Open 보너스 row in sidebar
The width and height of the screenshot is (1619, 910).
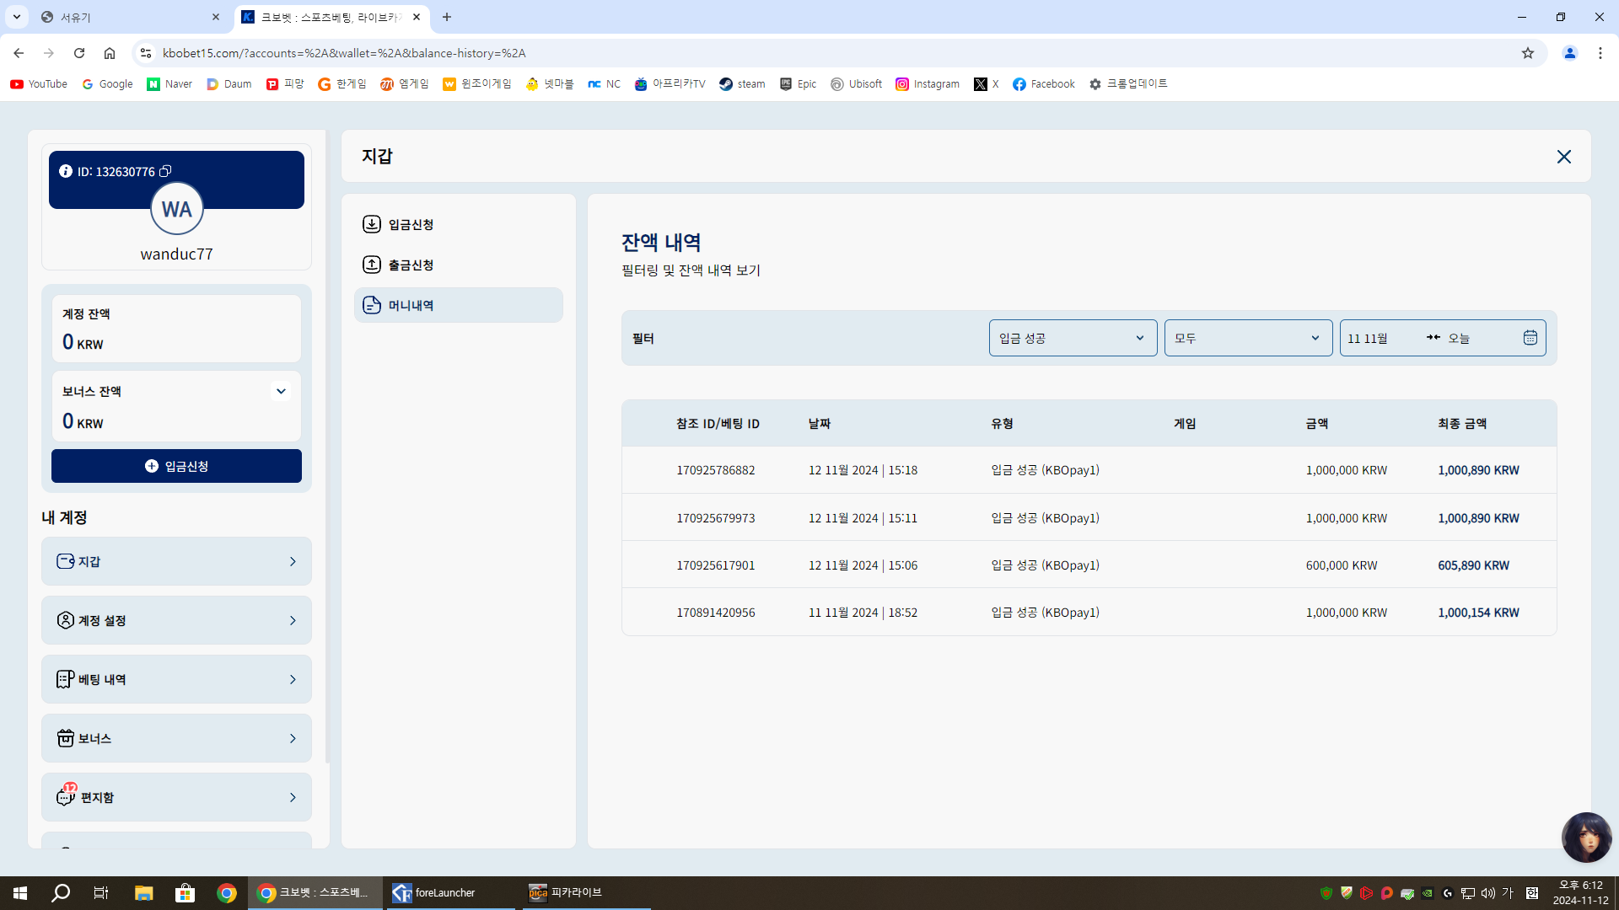tap(176, 738)
